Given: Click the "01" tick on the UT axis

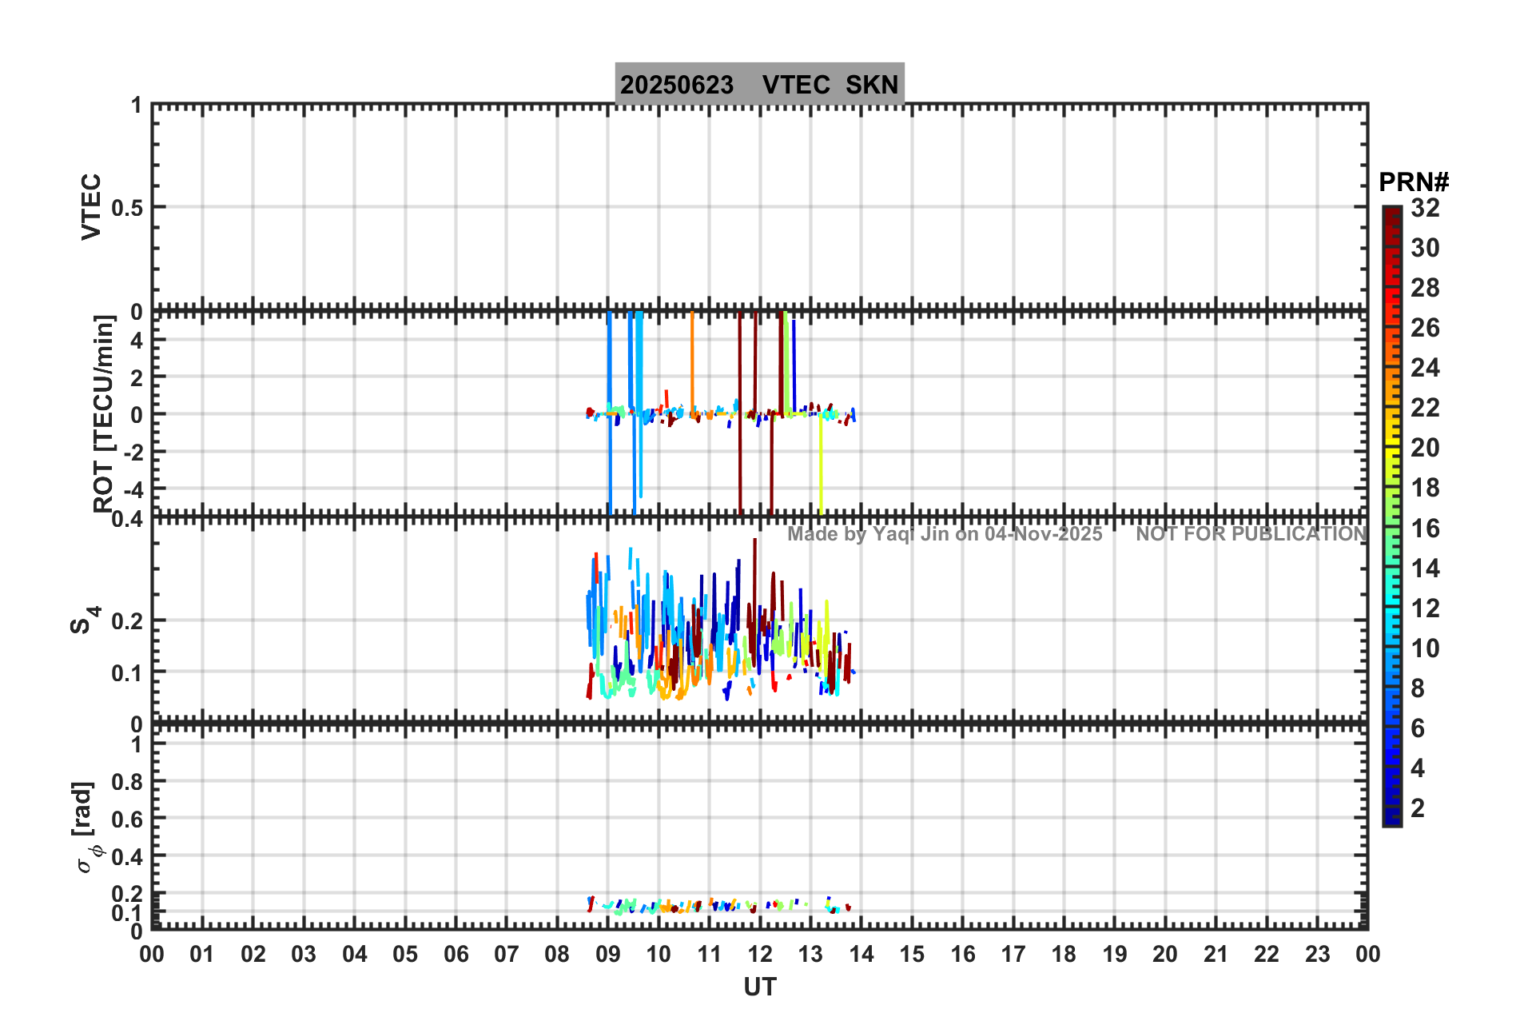Looking at the screenshot, I should tap(202, 954).
